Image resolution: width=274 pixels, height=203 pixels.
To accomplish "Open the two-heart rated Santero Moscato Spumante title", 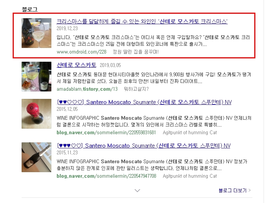I will point(144,102).
